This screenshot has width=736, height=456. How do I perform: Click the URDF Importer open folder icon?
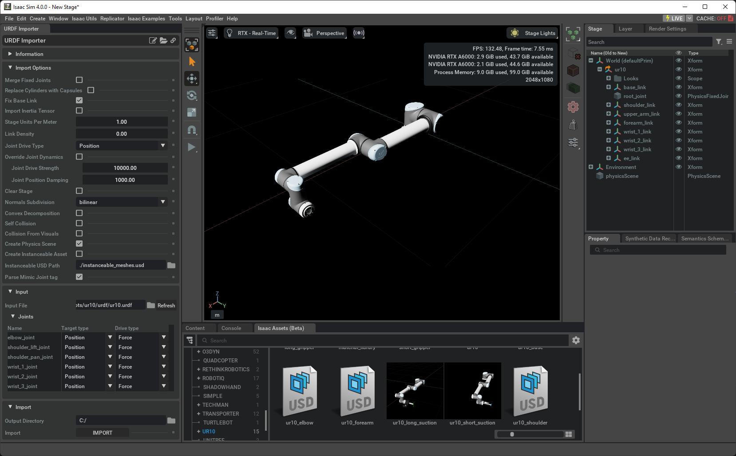[x=164, y=40]
